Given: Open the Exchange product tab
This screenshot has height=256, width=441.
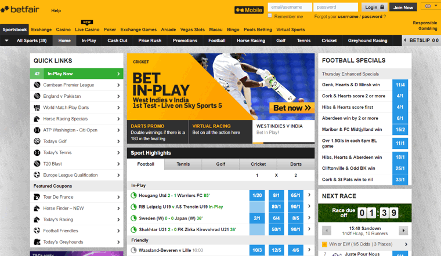Looking at the screenshot, I should 41,30.
